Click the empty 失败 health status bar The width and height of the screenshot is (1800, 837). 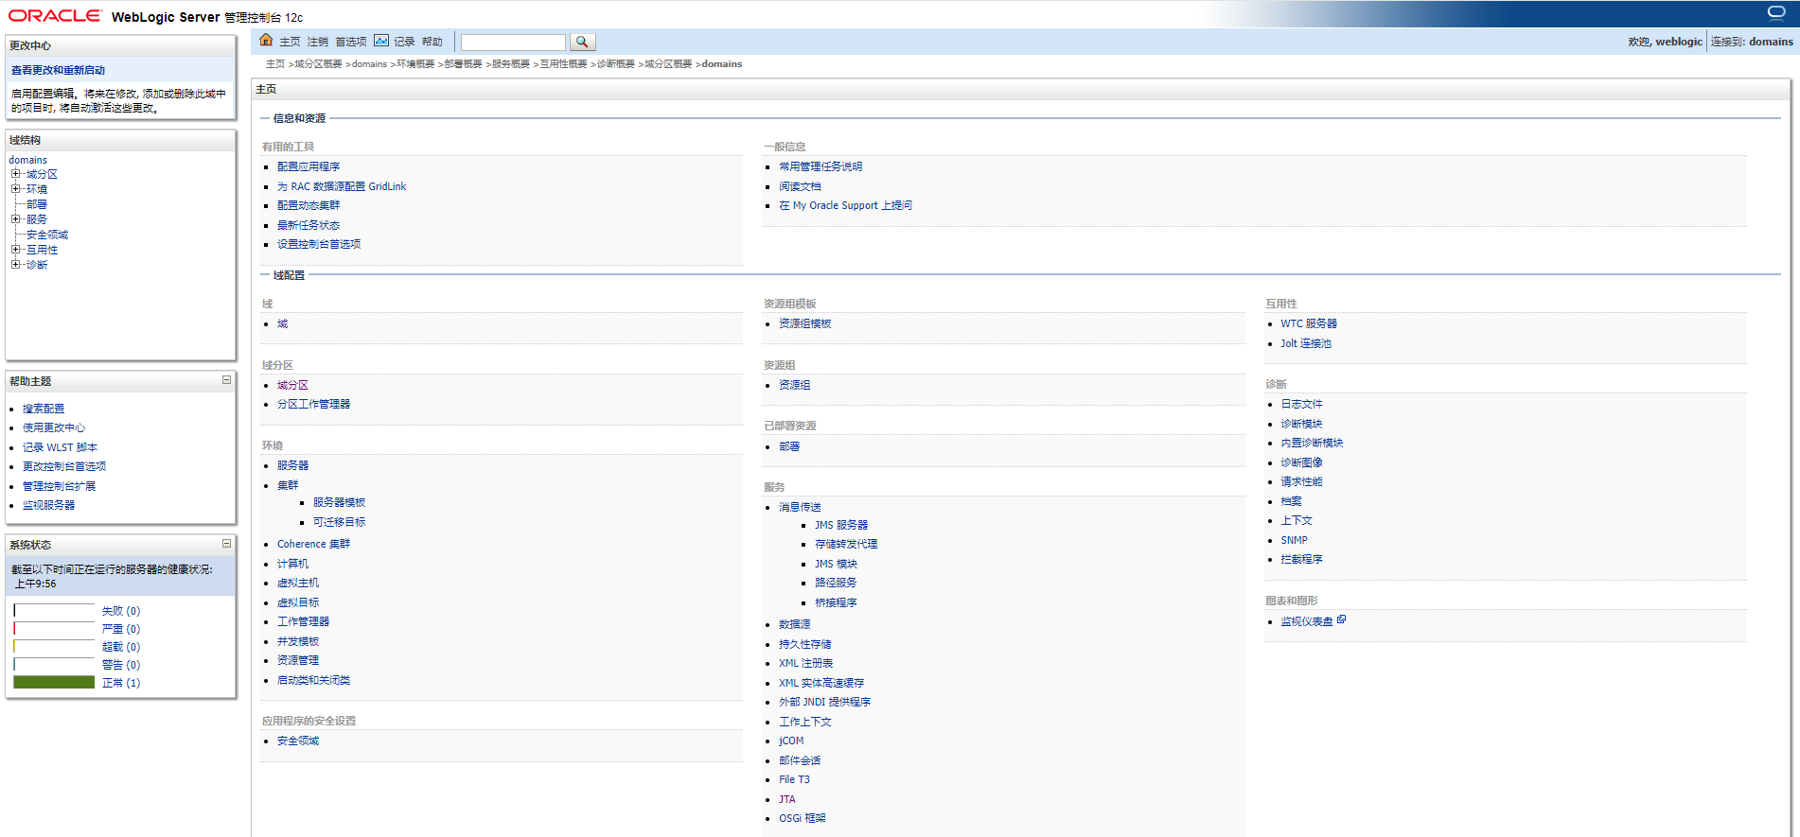54,611
